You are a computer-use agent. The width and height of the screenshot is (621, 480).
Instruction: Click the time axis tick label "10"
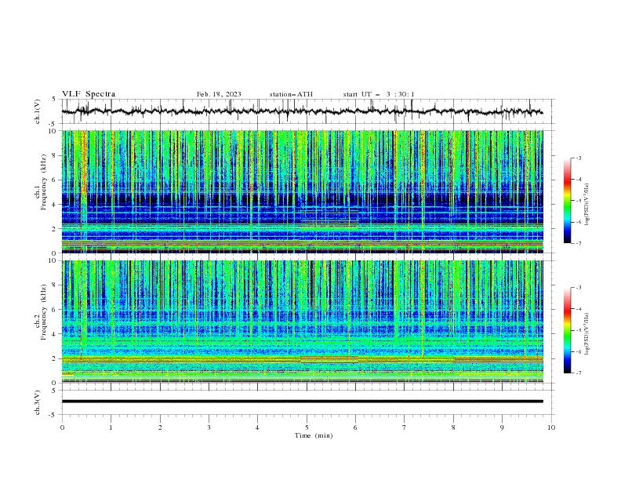tap(551, 427)
